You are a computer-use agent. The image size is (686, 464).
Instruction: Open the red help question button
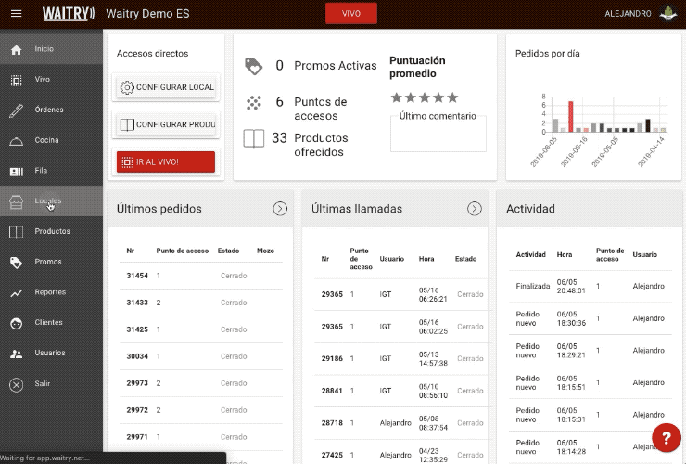(x=666, y=437)
